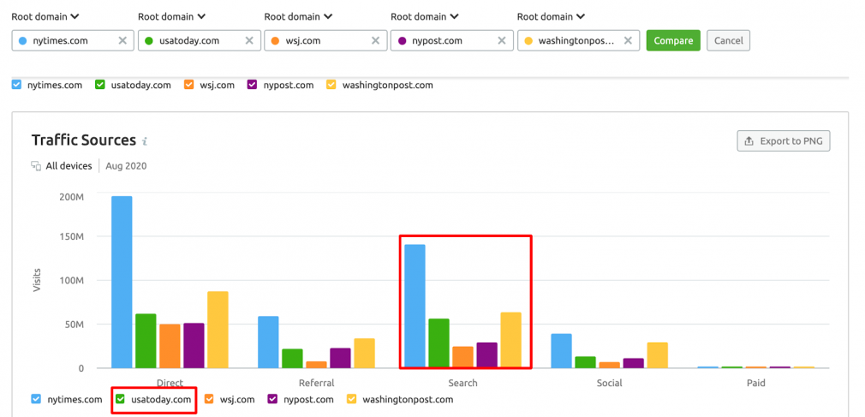This screenshot has width=865, height=417.
Task: Click the Cancel button
Action: [x=729, y=40]
